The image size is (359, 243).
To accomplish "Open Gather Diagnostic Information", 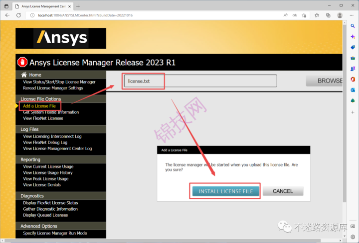I will tap(50, 209).
